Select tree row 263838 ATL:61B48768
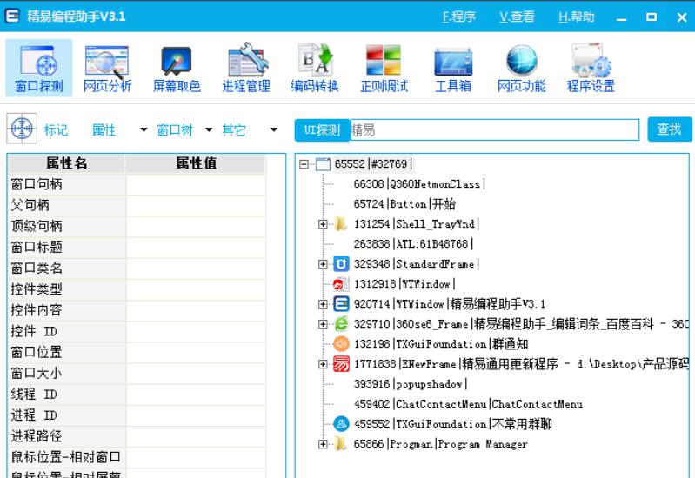 pyautogui.click(x=413, y=244)
